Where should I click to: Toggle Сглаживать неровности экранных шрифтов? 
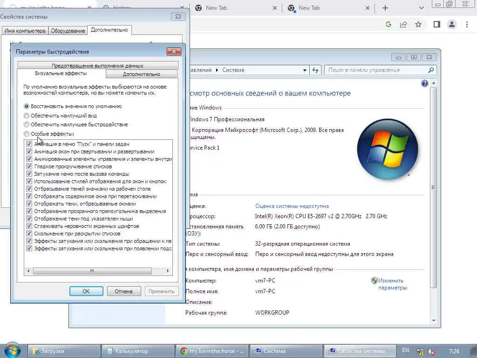[29, 226]
